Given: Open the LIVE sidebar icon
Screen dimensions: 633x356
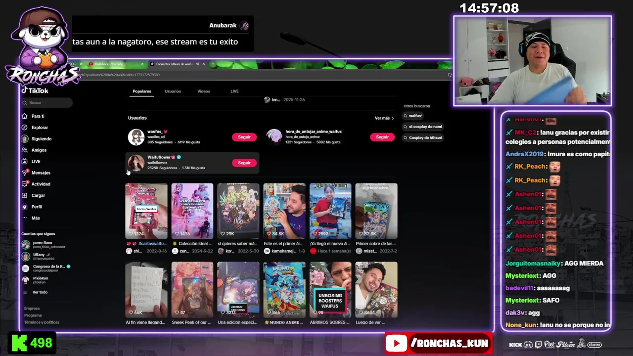Looking at the screenshot, I should click(25, 162).
